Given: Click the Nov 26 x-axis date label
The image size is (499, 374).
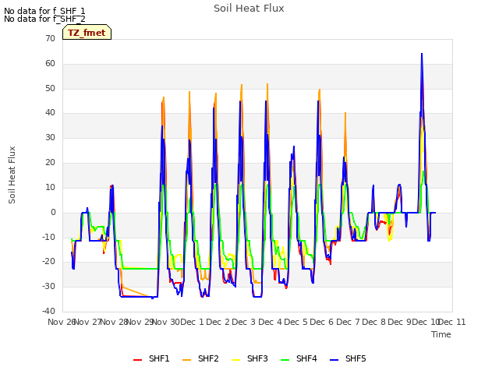Looking at the screenshot, I should pyautogui.click(x=62, y=322).
